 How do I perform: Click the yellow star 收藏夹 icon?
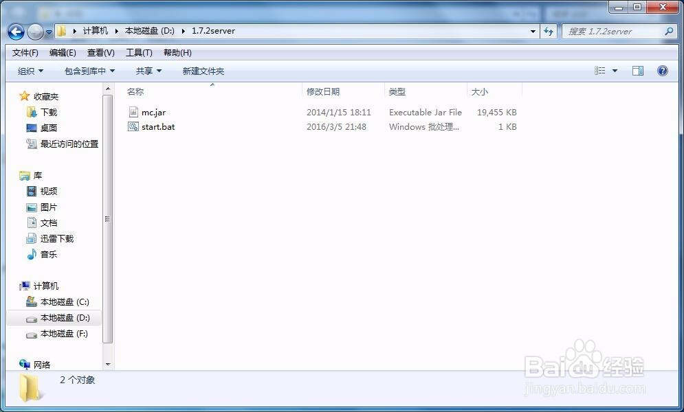pos(25,96)
